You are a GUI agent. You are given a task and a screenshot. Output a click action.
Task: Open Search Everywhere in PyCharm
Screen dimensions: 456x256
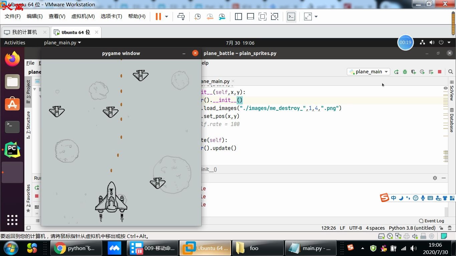pos(451,72)
